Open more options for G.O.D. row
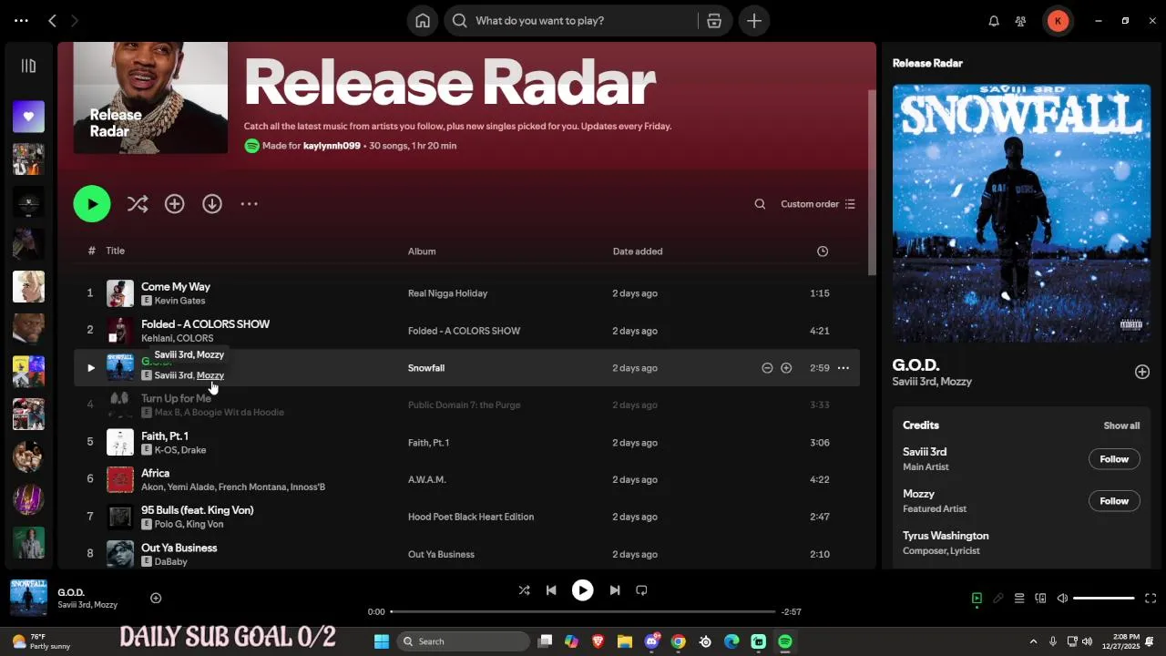 [844, 368]
